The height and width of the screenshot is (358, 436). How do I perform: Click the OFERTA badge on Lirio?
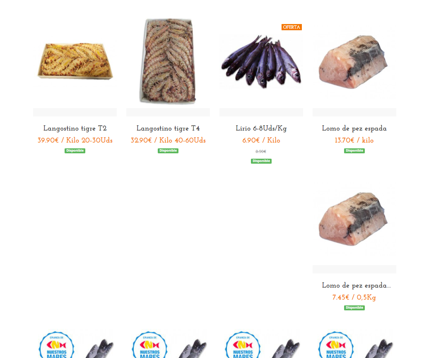click(x=291, y=27)
